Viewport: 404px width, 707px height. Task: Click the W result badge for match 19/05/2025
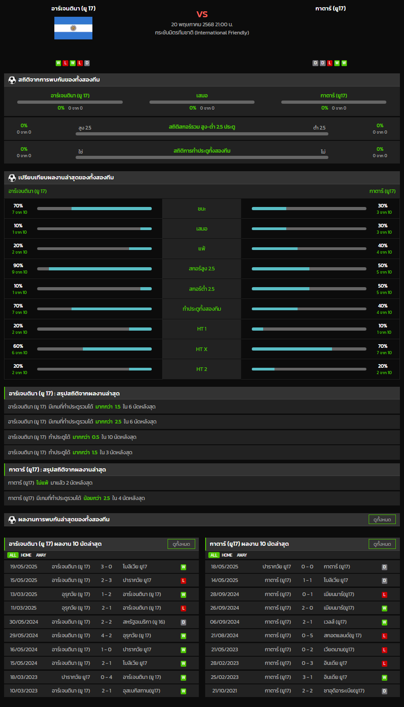(183, 567)
